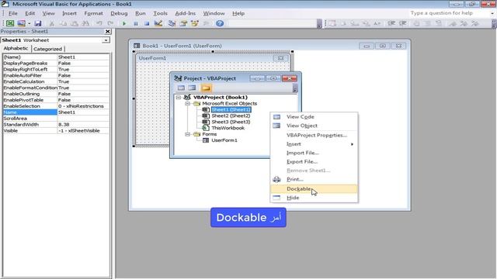Click the Outdent icon in Edit toolbar
The height and width of the screenshot is (279, 497).
(403, 23)
